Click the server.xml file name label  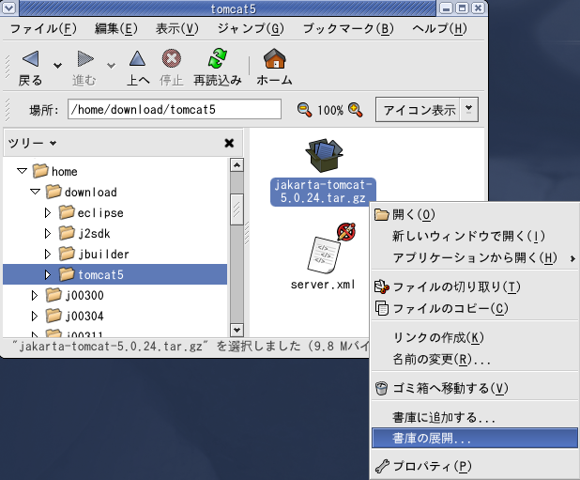pos(323,285)
